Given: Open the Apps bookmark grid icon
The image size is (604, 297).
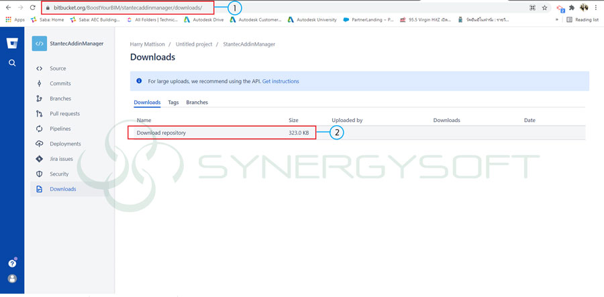Looking at the screenshot, I should pyautogui.click(x=9, y=19).
